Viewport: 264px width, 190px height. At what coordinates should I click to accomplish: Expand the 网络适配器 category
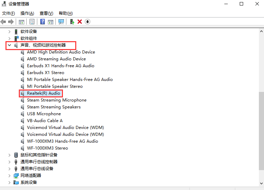pyautogui.click(x=9, y=176)
